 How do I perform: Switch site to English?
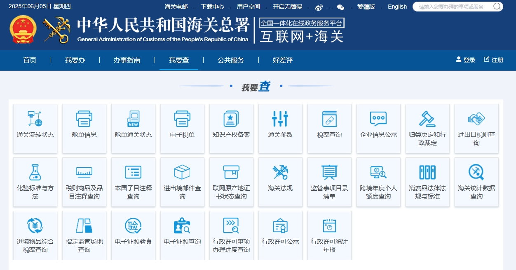coord(397,7)
